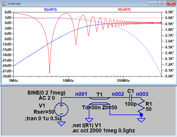
Task: Click the Td=50n Z0=50 parameters
Action: pyautogui.click(x=99, y=108)
